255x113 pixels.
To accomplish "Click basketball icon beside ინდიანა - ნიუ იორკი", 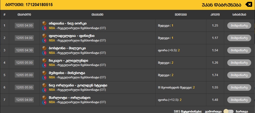I will pos(44,23).
